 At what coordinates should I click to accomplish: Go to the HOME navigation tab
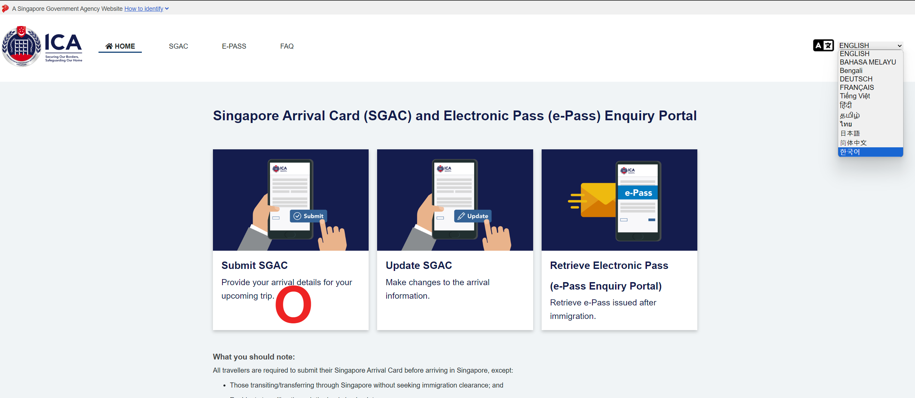pyautogui.click(x=120, y=46)
